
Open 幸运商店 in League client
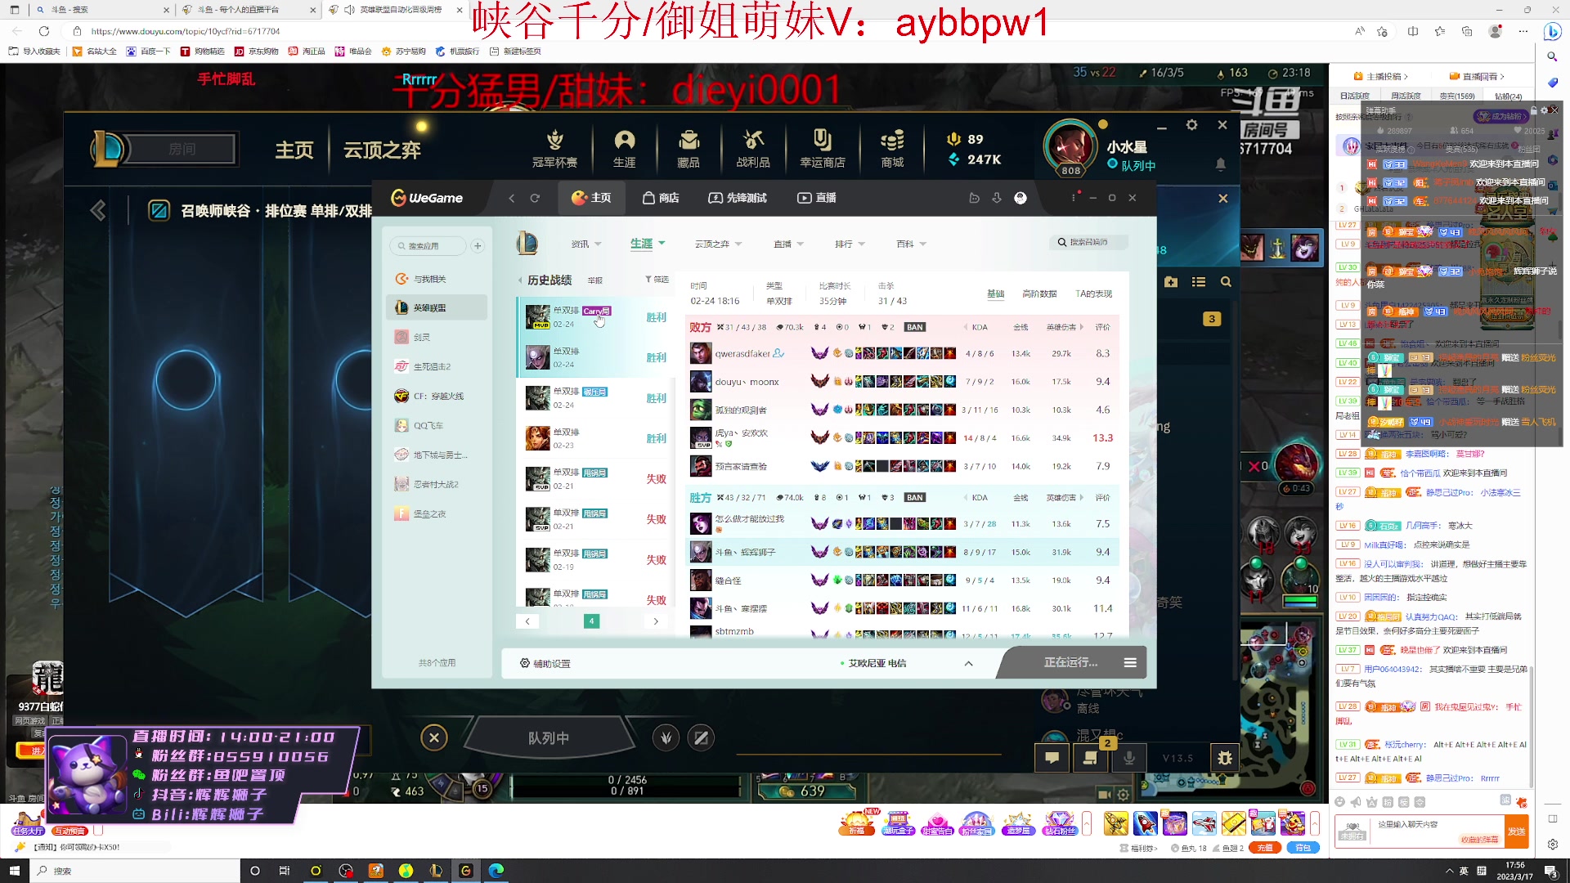tap(823, 149)
